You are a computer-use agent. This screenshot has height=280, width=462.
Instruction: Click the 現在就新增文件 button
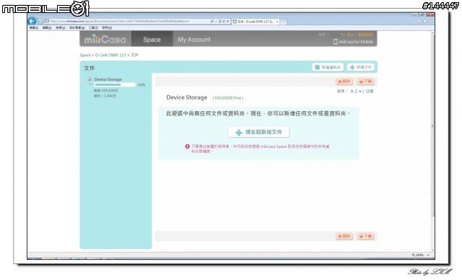258,132
